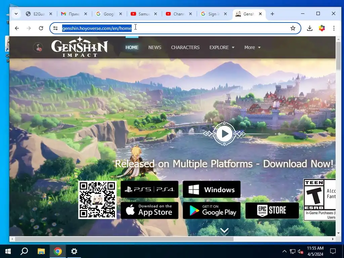Click the vertical scrollbar thumb

[338, 56]
